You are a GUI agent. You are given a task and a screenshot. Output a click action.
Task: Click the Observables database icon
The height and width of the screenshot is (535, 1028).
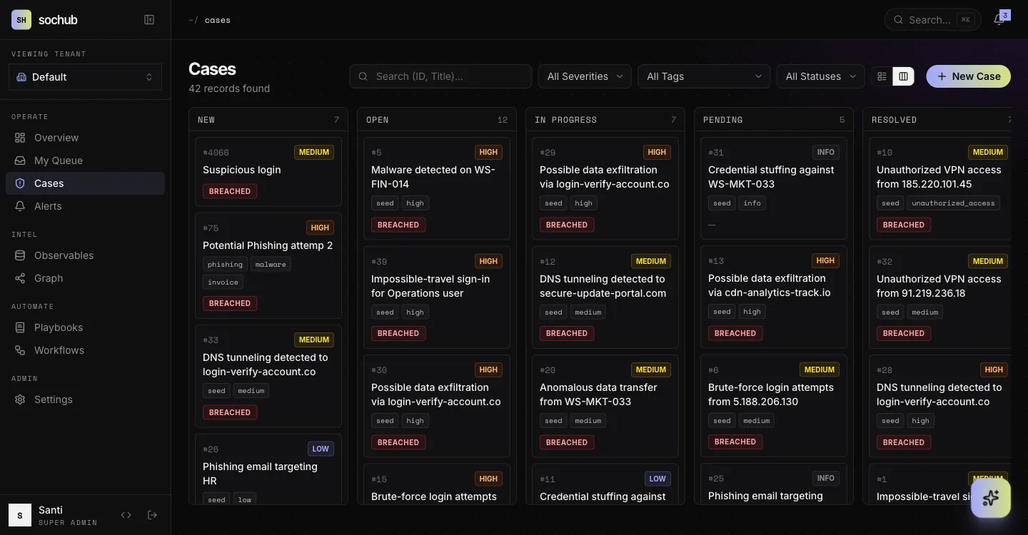pyautogui.click(x=20, y=255)
